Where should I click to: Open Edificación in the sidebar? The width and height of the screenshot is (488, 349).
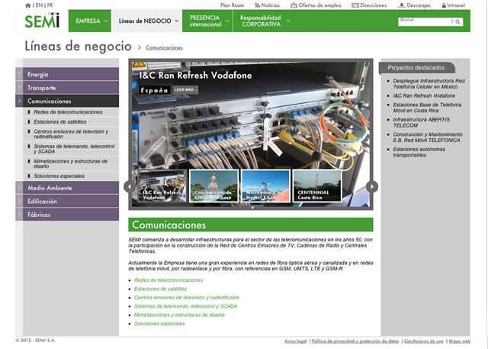coord(67,202)
